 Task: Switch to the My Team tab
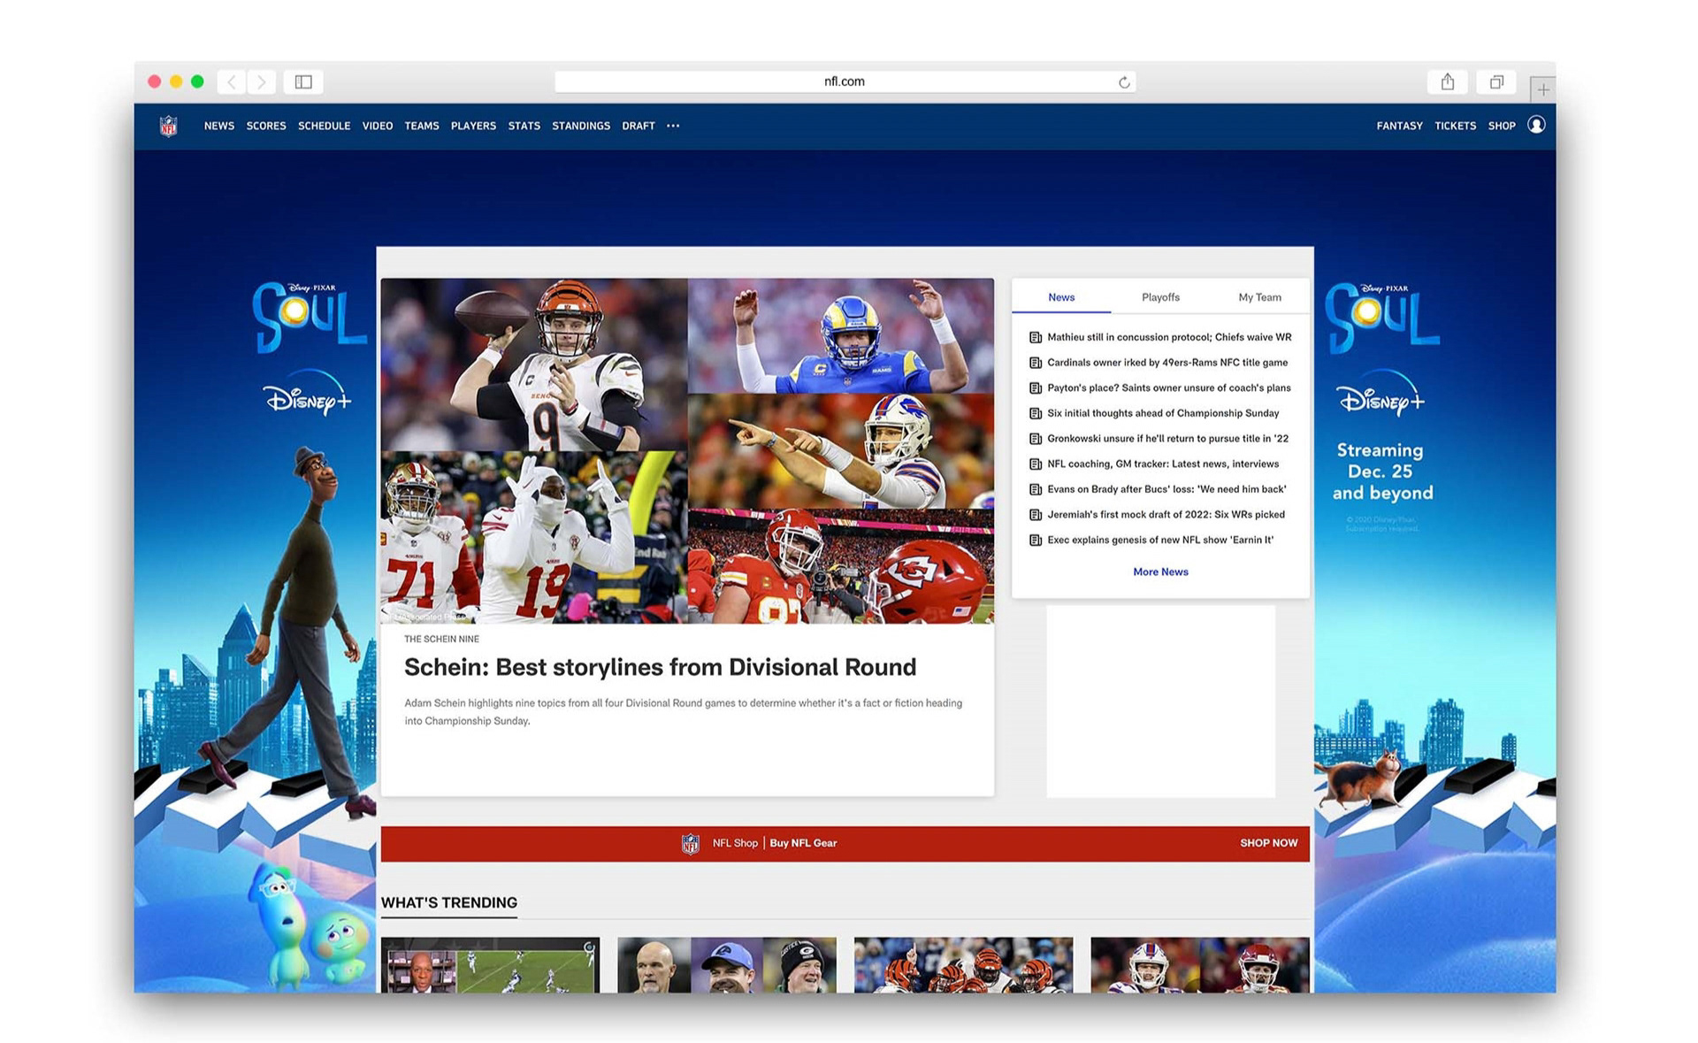coord(1259,297)
